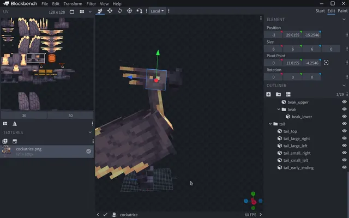Open the View menu

click(104, 4)
